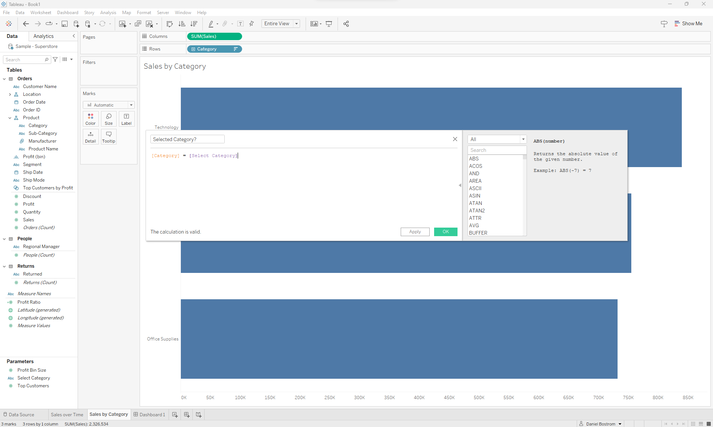The image size is (713, 427).
Task: Click the Undo back arrow in toolbar
Action: click(x=26, y=24)
